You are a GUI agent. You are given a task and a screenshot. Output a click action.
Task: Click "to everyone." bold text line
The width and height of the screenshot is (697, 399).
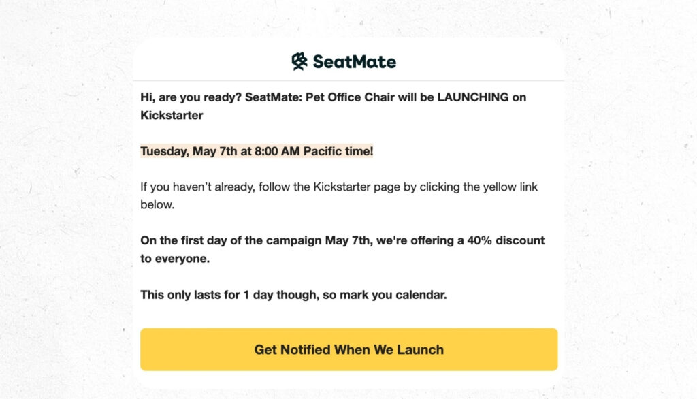click(174, 258)
